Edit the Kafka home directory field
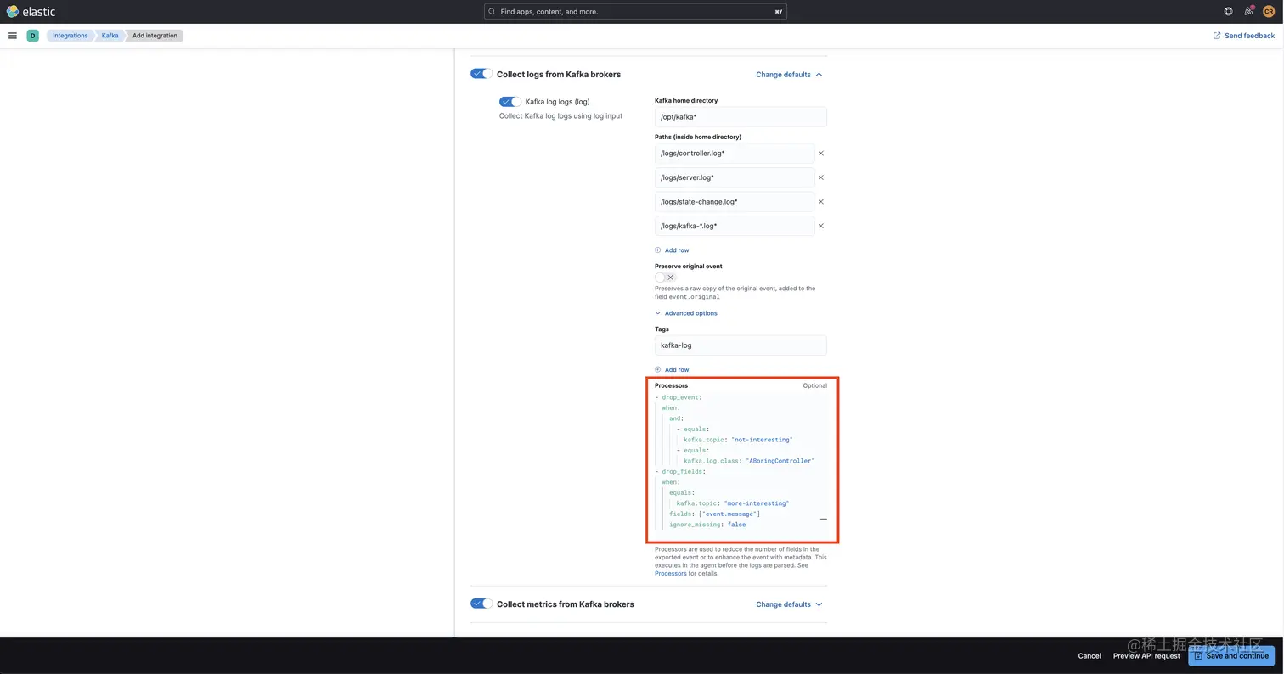 pyautogui.click(x=741, y=117)
